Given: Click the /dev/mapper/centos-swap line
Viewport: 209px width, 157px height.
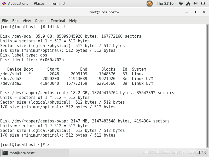Looking at the screenshot, I should coord(85,121).
